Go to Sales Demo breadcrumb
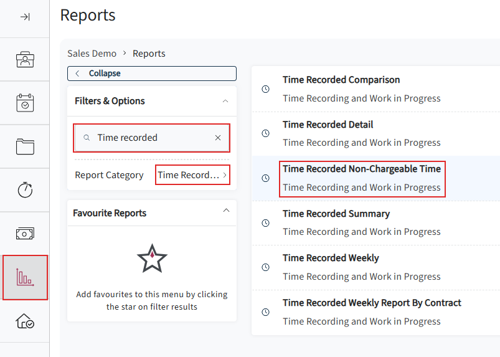This screenshot has height=357, width=500. pyautogui.click(x=92, y=54)
